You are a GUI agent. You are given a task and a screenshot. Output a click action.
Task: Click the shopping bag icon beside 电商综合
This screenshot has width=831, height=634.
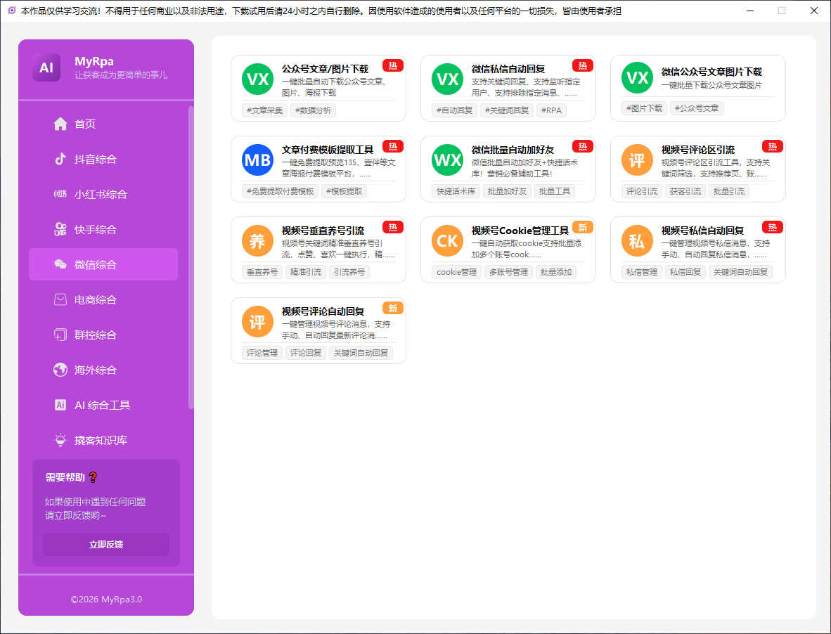60,300
